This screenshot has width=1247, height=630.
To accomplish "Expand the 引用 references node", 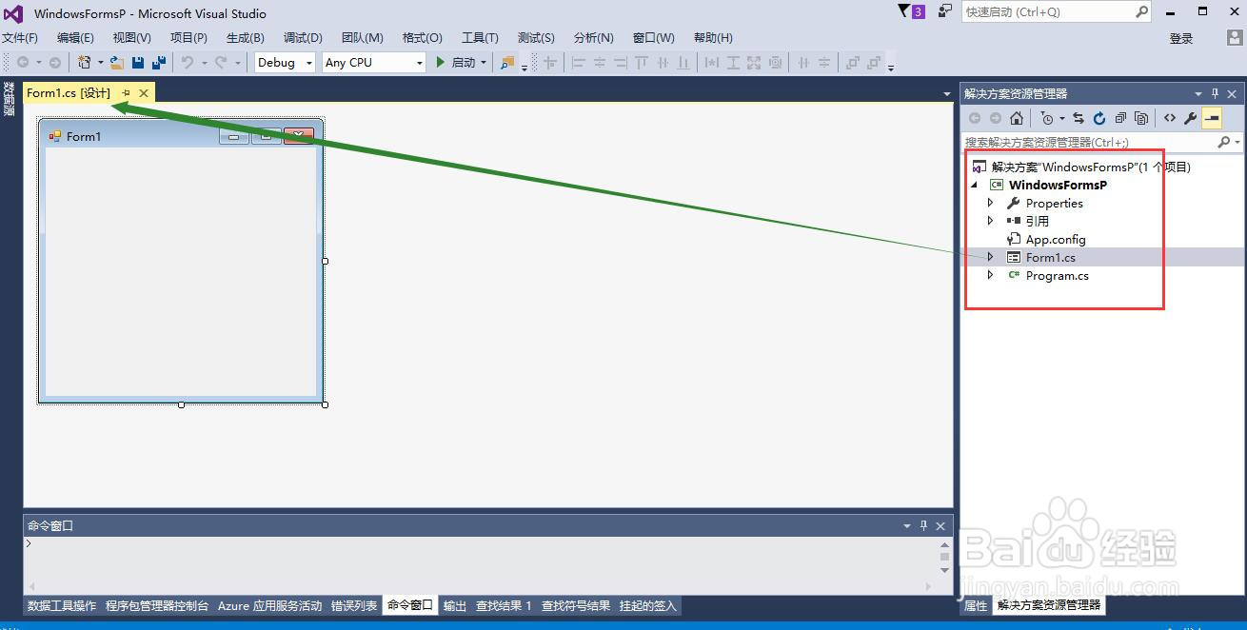I will pyautogui.click(x=990, y=221).
